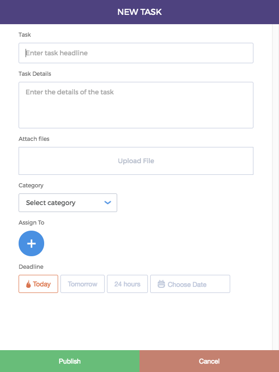Open the Choose Date picker field
Viewport: 279px width, 372px height.
(190, 284)
